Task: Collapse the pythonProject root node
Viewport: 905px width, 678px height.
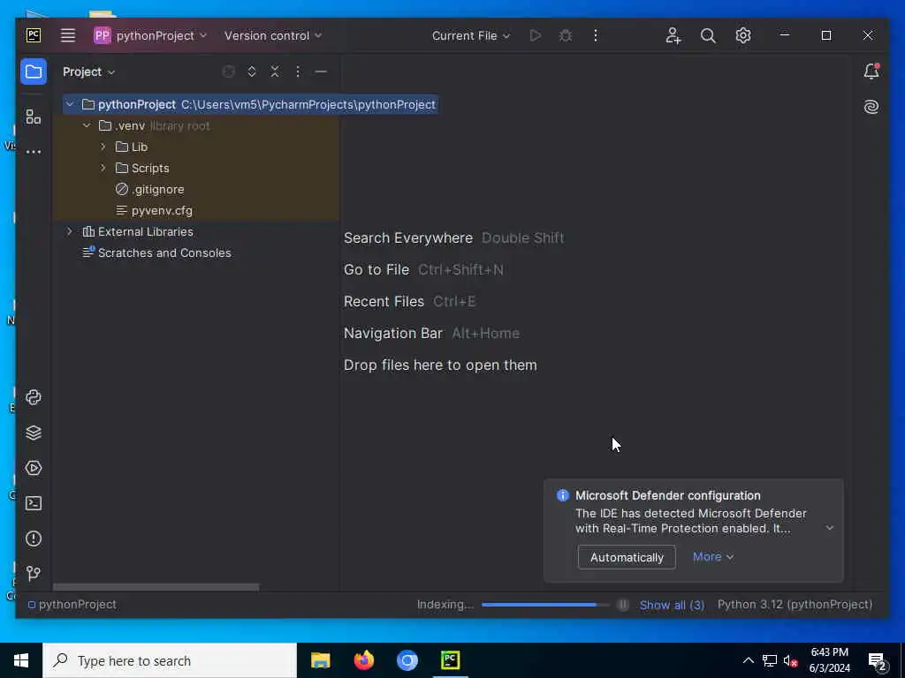Action: click(70, 104)
